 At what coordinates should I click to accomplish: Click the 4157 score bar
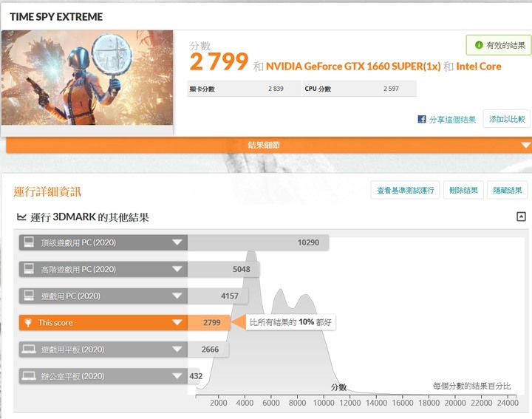(x=218, y=296)
